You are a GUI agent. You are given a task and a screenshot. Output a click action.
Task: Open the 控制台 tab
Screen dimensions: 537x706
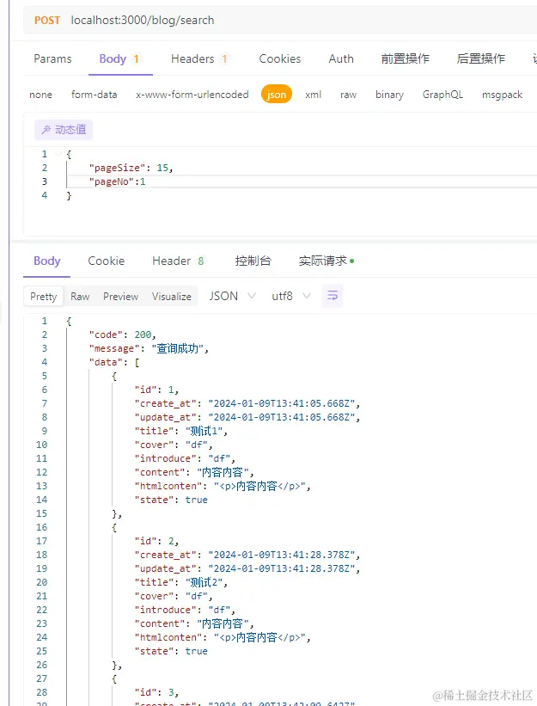click(x=253, y=261)
